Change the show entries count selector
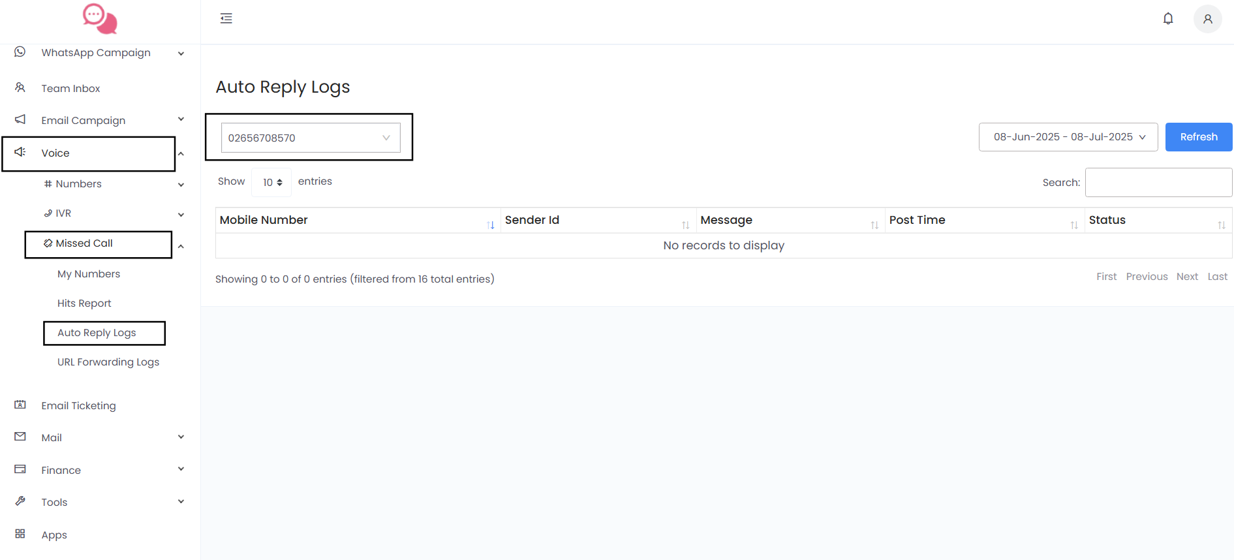The height and width of the screenshot is (560, 1234). [x=271, y=183]
